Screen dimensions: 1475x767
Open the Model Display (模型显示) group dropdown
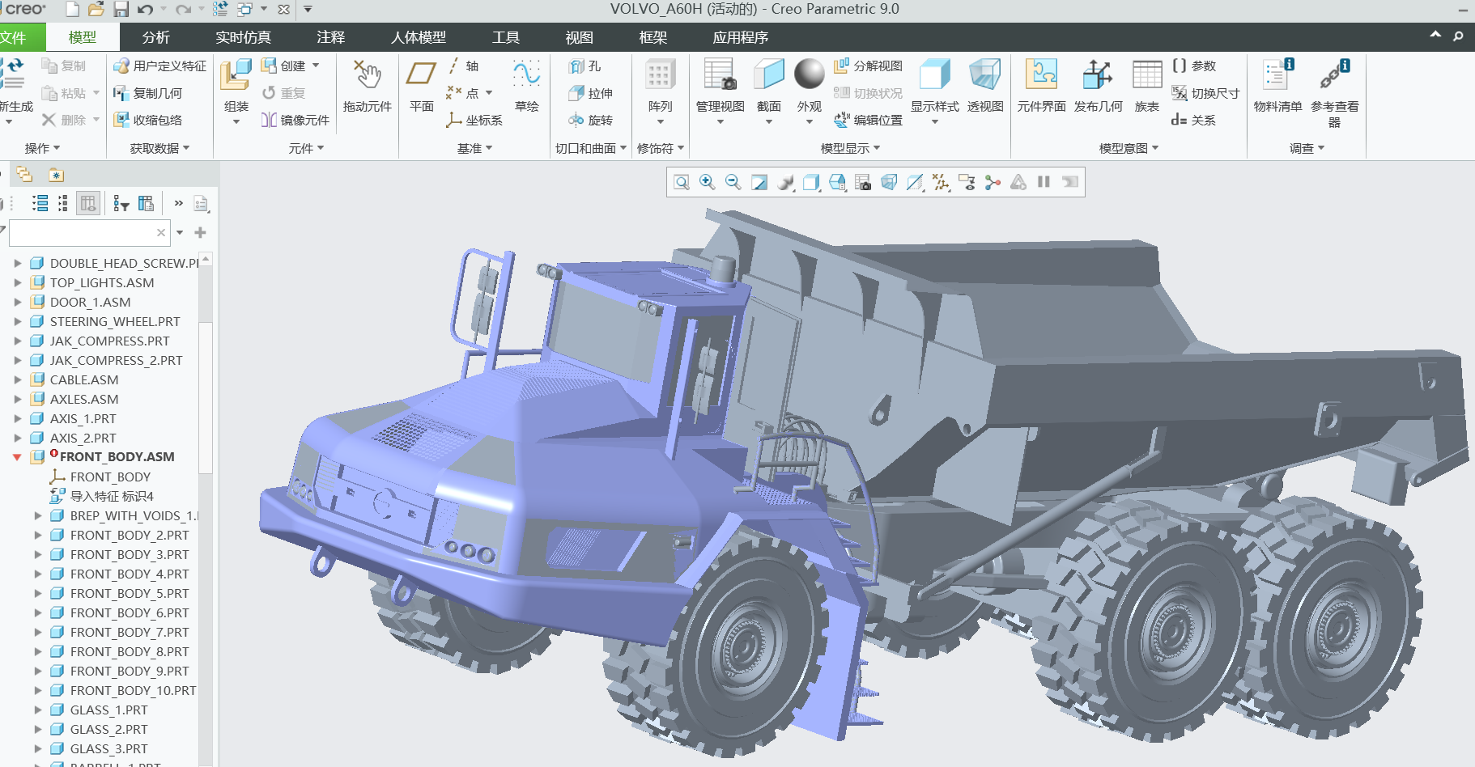[850, 148]
